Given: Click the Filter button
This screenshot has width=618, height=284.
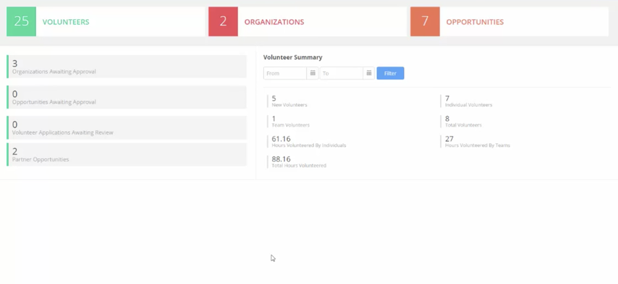Looking at the screenshot, I should click(390, 73).
